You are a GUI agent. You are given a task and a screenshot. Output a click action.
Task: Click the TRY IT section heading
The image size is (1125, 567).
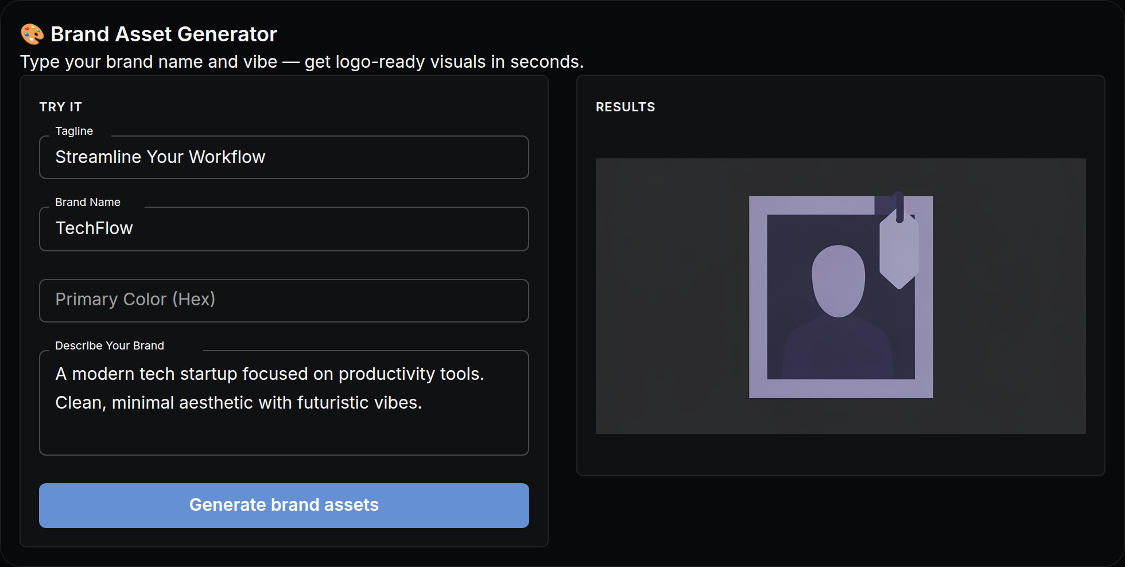(61, 107)
